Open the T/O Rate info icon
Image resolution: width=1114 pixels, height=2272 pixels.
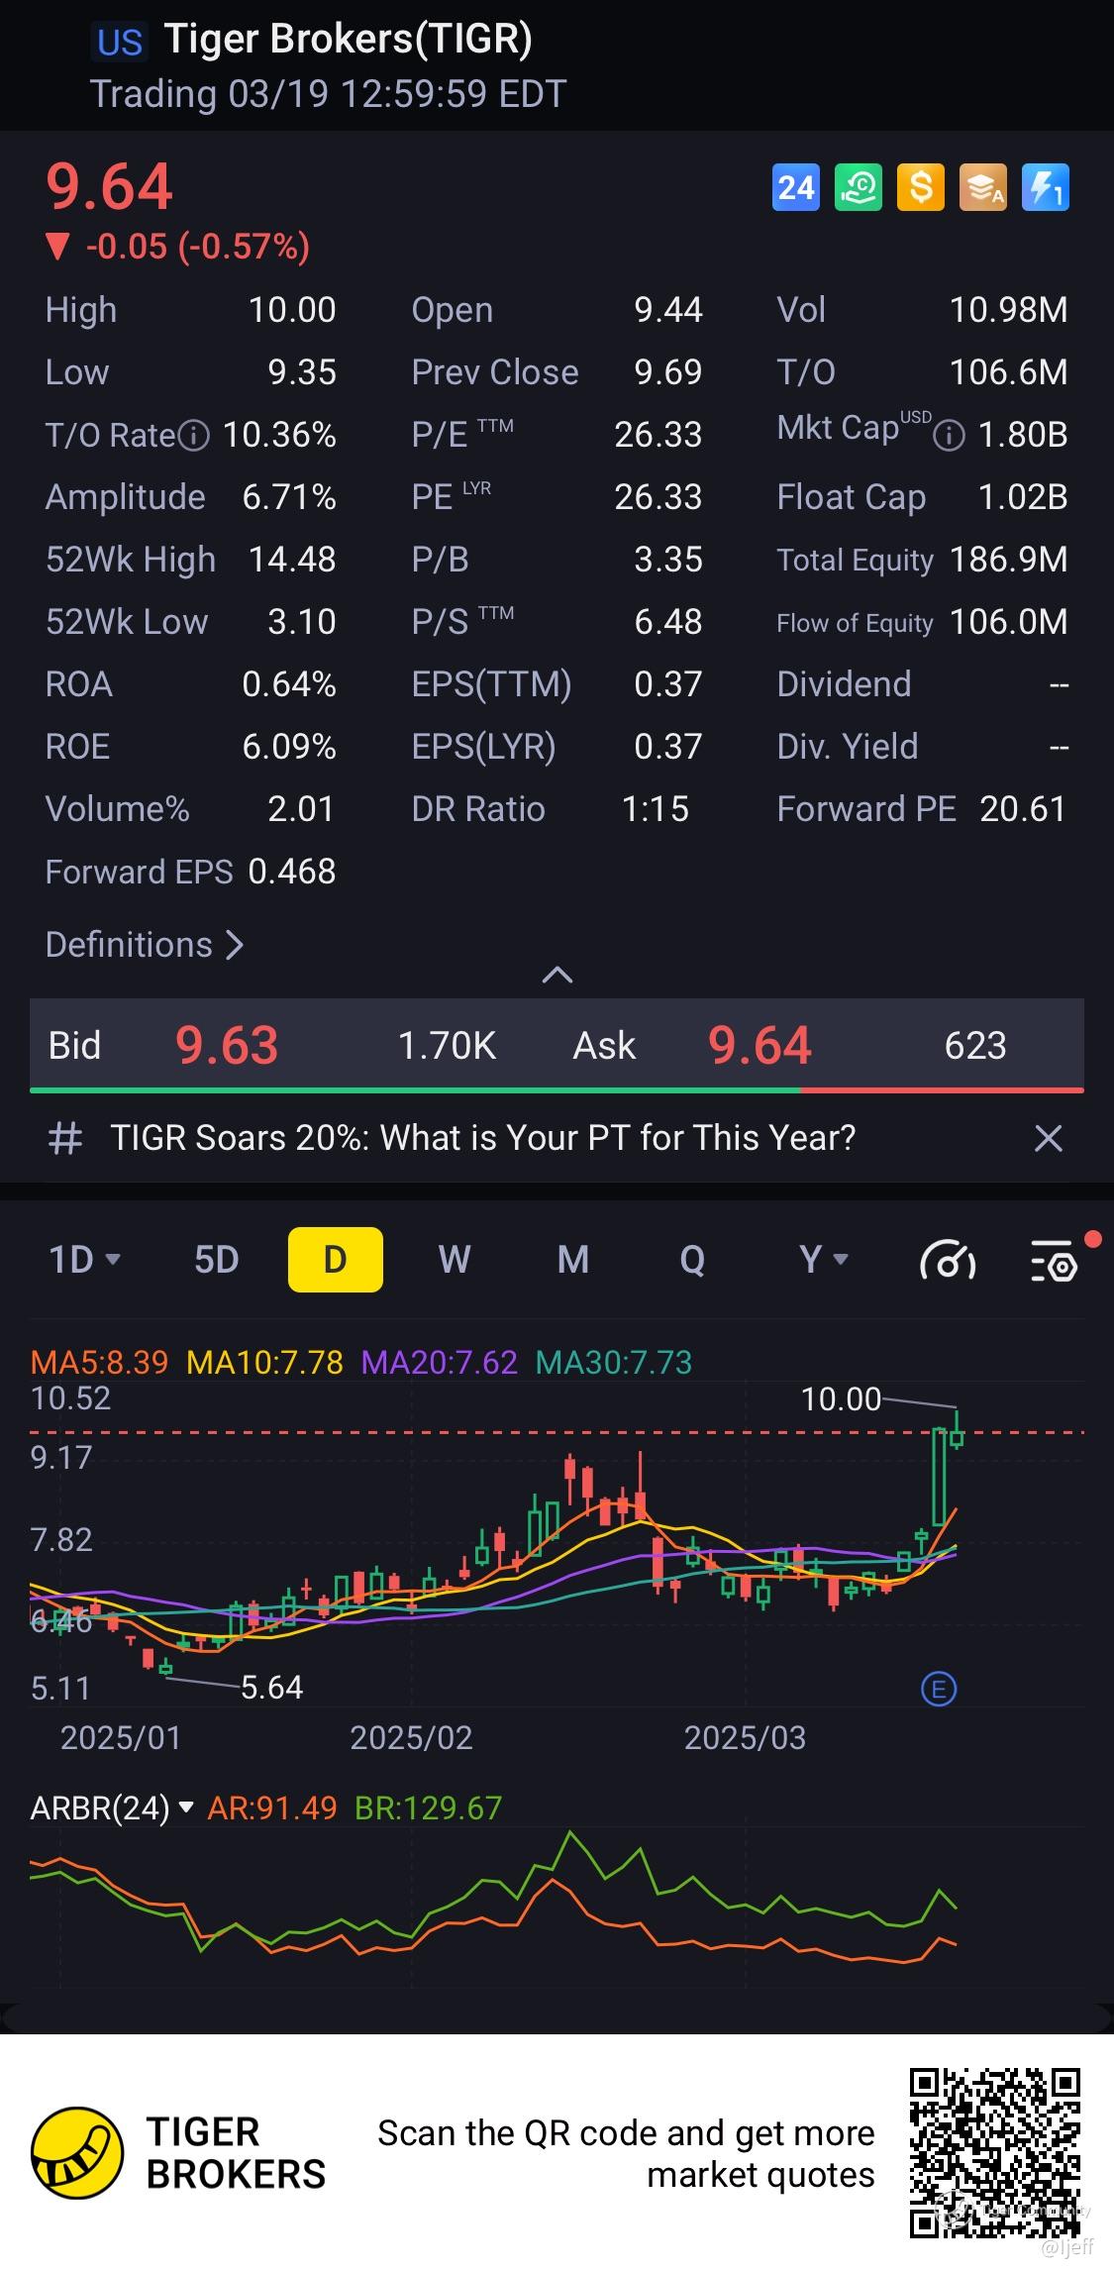[x=194, y=436]
